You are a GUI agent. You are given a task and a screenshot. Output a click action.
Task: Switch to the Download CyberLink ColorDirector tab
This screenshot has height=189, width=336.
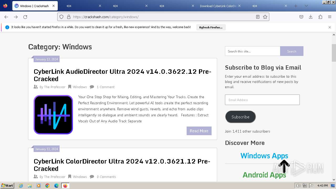218,6
